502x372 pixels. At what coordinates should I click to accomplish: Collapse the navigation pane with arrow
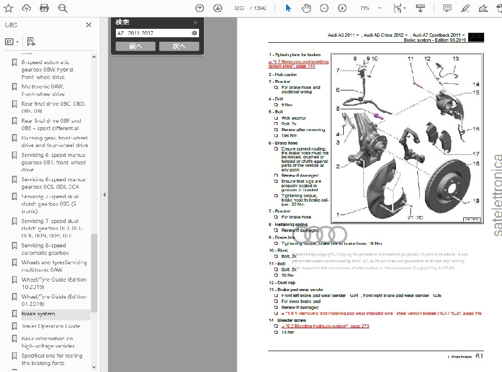104,195
